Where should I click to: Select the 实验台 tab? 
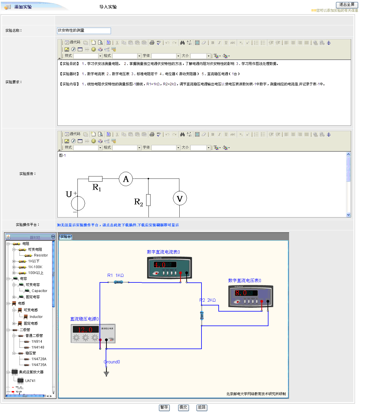tap(66, 237)
